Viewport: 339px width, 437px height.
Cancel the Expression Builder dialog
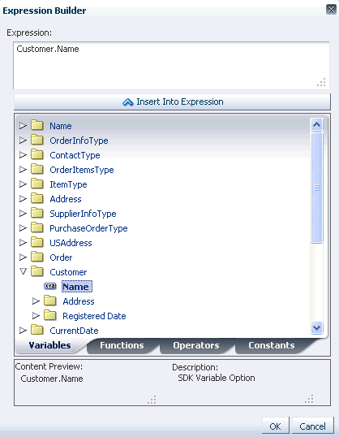(x=312, y=426)
